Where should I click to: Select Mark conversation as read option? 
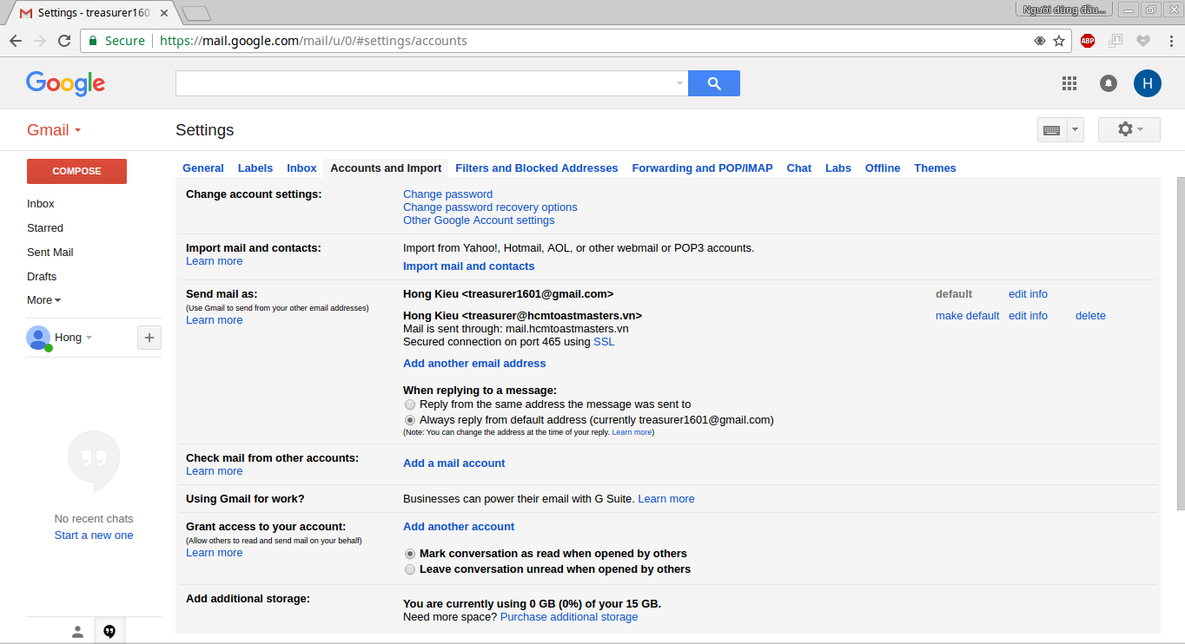410,554
